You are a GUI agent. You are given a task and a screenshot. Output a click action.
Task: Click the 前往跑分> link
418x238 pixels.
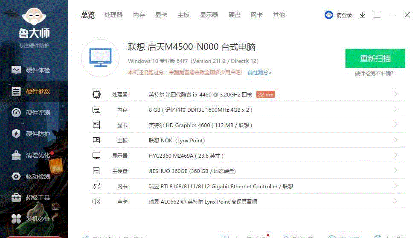coord(260,73)
